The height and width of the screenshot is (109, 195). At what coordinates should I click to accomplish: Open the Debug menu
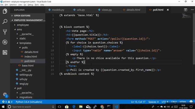click(x=30, y=5)
